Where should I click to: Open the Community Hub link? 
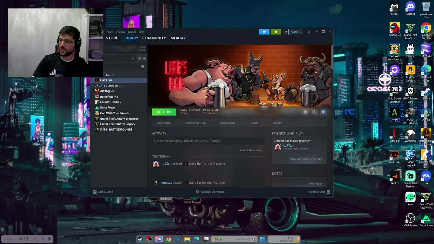(195, 123)
